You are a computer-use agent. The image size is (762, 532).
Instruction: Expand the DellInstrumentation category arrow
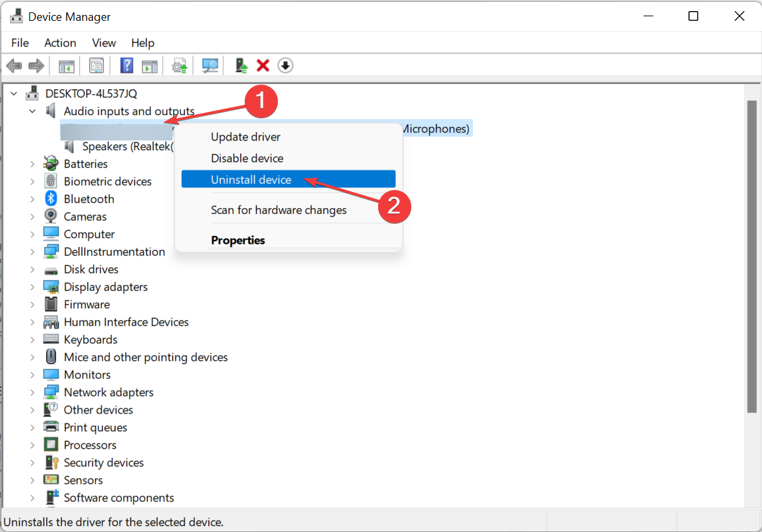pos(32,252)
